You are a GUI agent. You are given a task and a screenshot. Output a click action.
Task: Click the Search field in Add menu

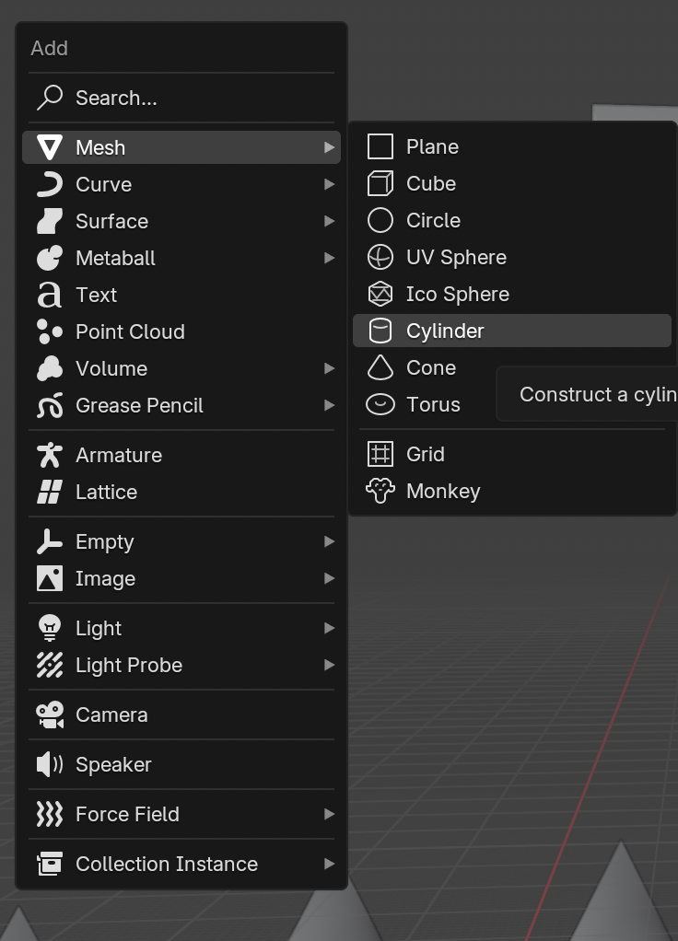tap(116, 99)
